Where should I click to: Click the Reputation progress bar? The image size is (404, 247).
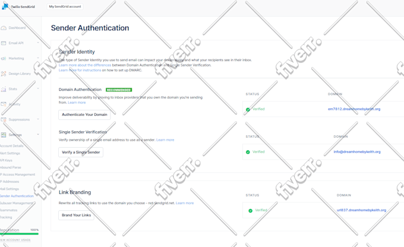20,234
